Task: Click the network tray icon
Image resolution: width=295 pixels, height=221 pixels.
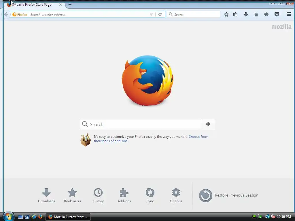Action: point(267,217)
